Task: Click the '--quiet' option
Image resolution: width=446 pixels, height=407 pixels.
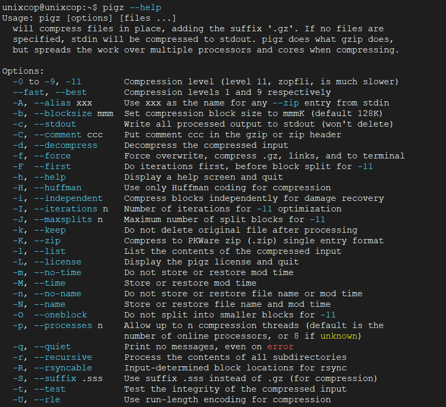Action: pos(53,347)
